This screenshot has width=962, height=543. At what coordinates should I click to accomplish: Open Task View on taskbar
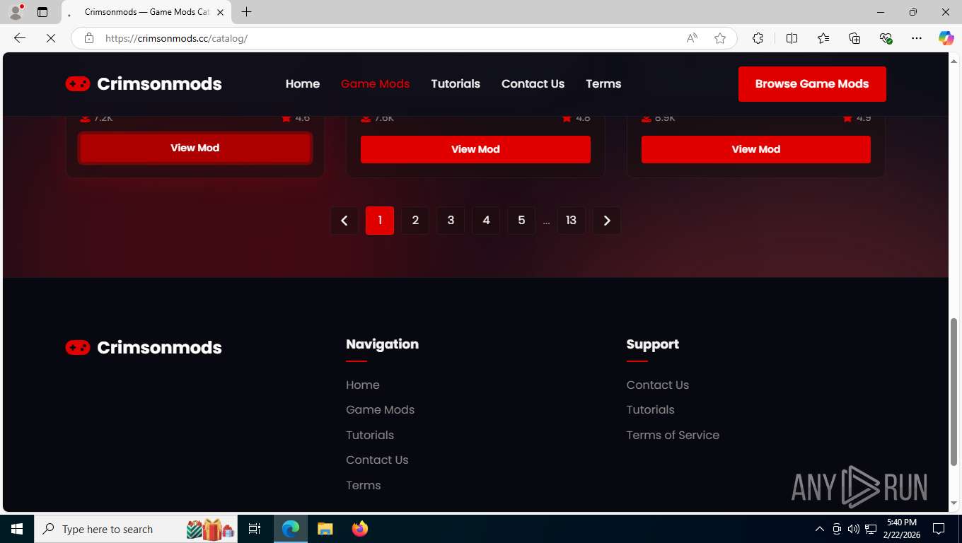pos(255,529)
